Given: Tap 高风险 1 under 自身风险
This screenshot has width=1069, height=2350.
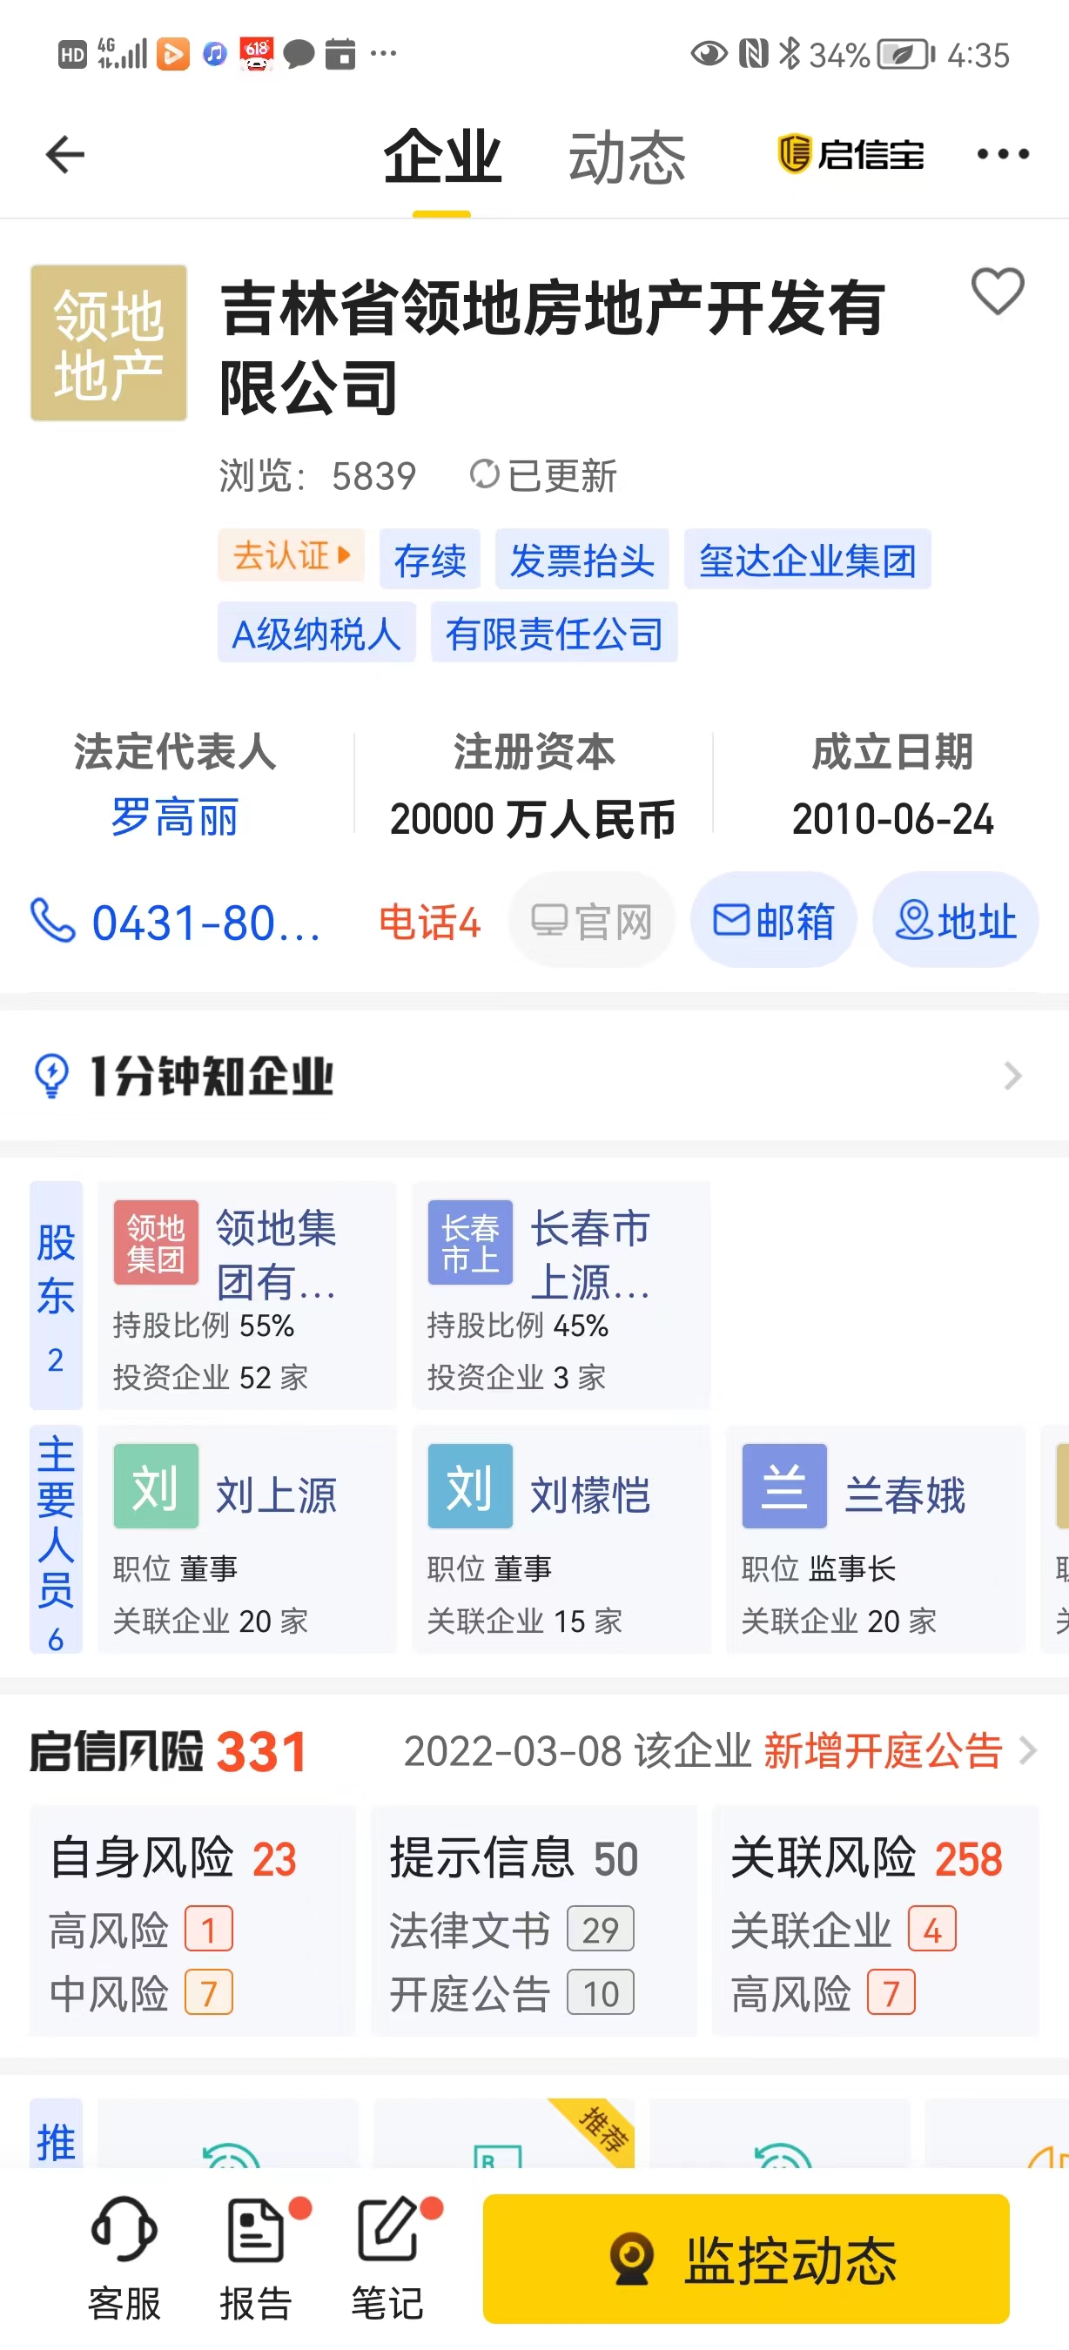Looking at the screenshot, I should coord(141,1930).
